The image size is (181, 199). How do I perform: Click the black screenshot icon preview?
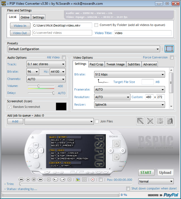point(61,106)
